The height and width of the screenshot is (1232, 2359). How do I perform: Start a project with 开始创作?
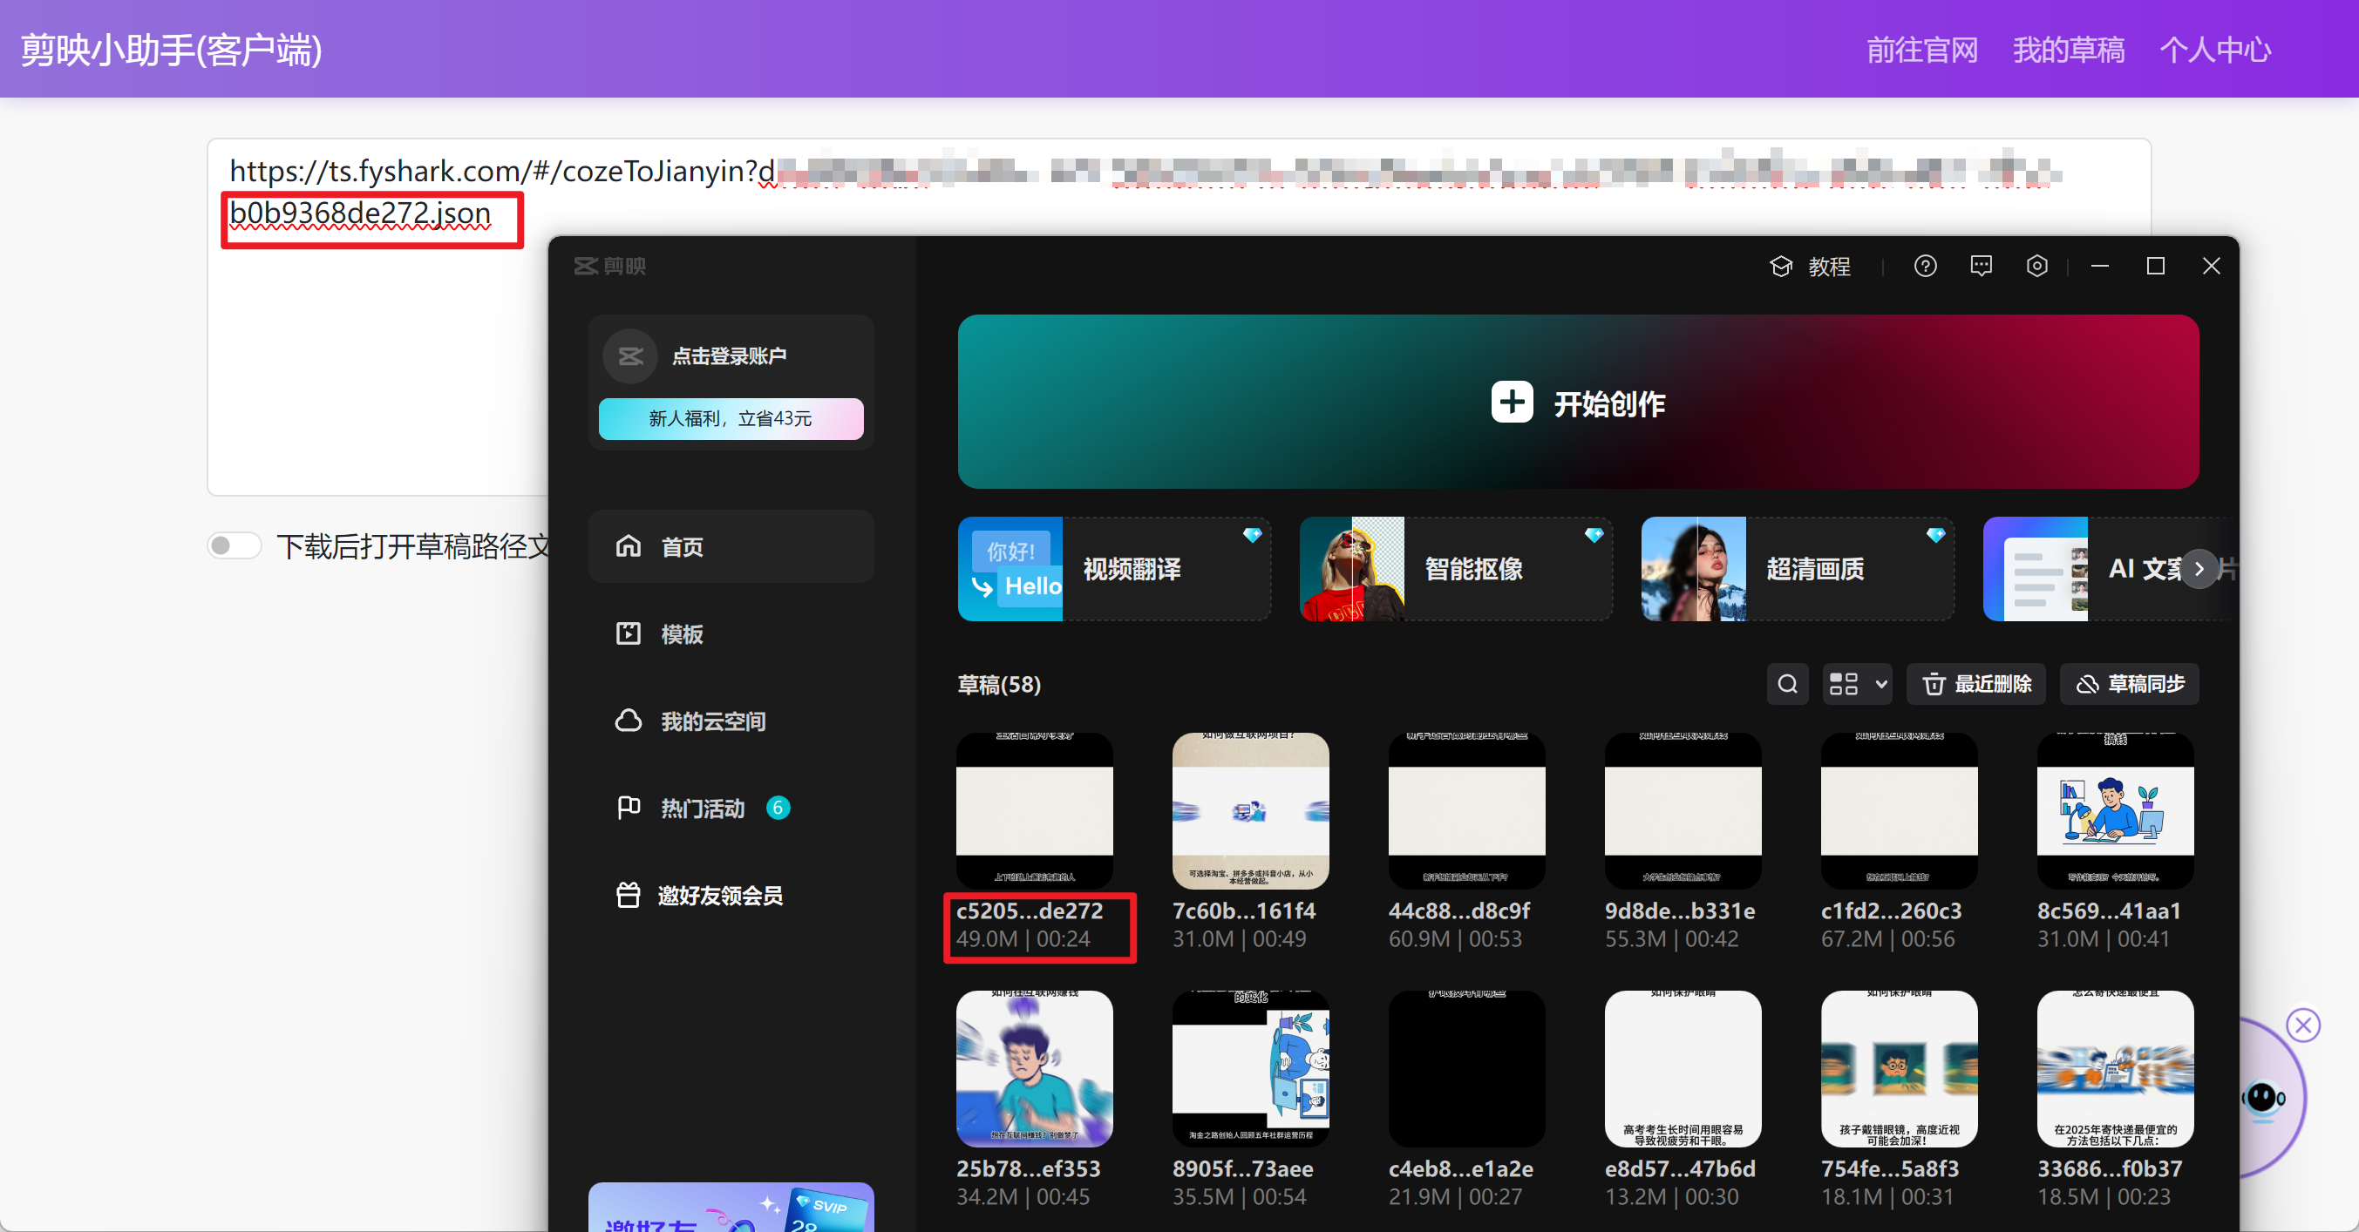click(x=1578, y=402)
